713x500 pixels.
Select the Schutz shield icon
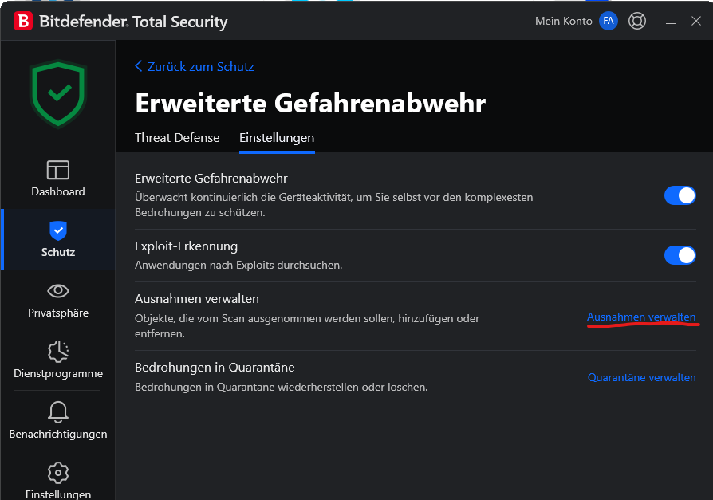pos(58,230)
